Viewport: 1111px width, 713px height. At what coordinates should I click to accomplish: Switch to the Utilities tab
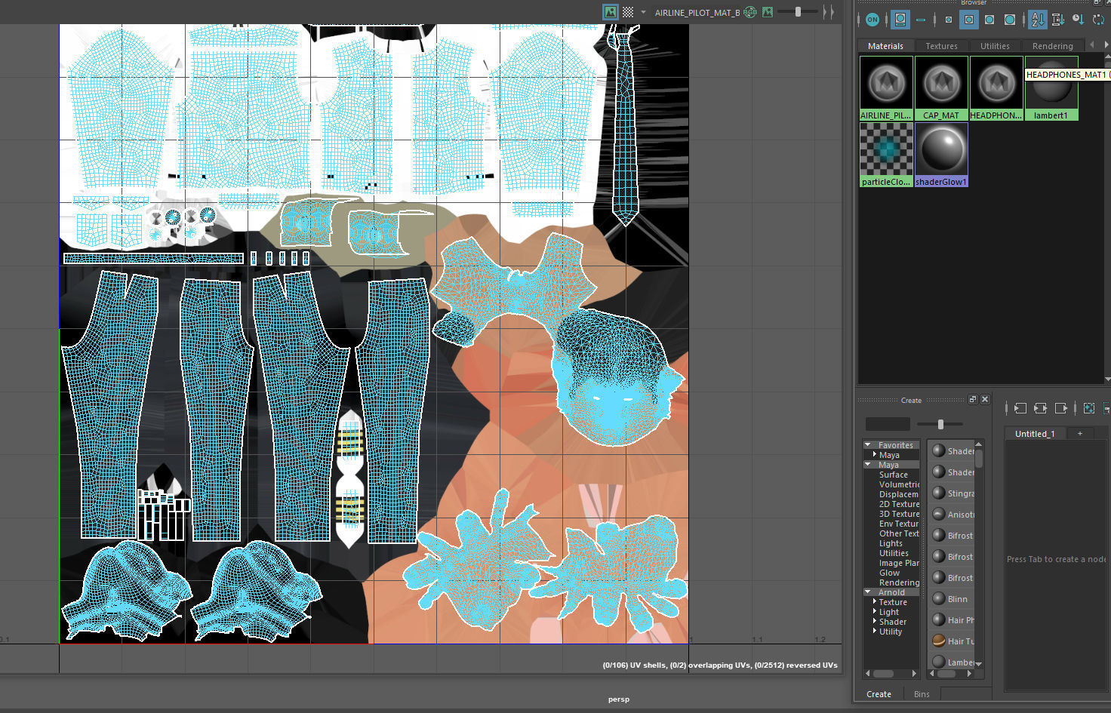(995, 46)
